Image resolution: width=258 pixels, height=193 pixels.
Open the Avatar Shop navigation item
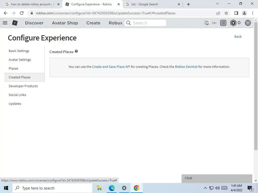[65, 23]
